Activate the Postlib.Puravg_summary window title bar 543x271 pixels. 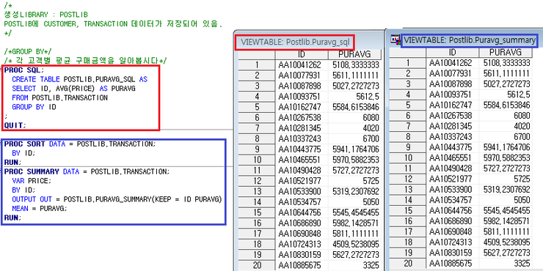point(464,40)
